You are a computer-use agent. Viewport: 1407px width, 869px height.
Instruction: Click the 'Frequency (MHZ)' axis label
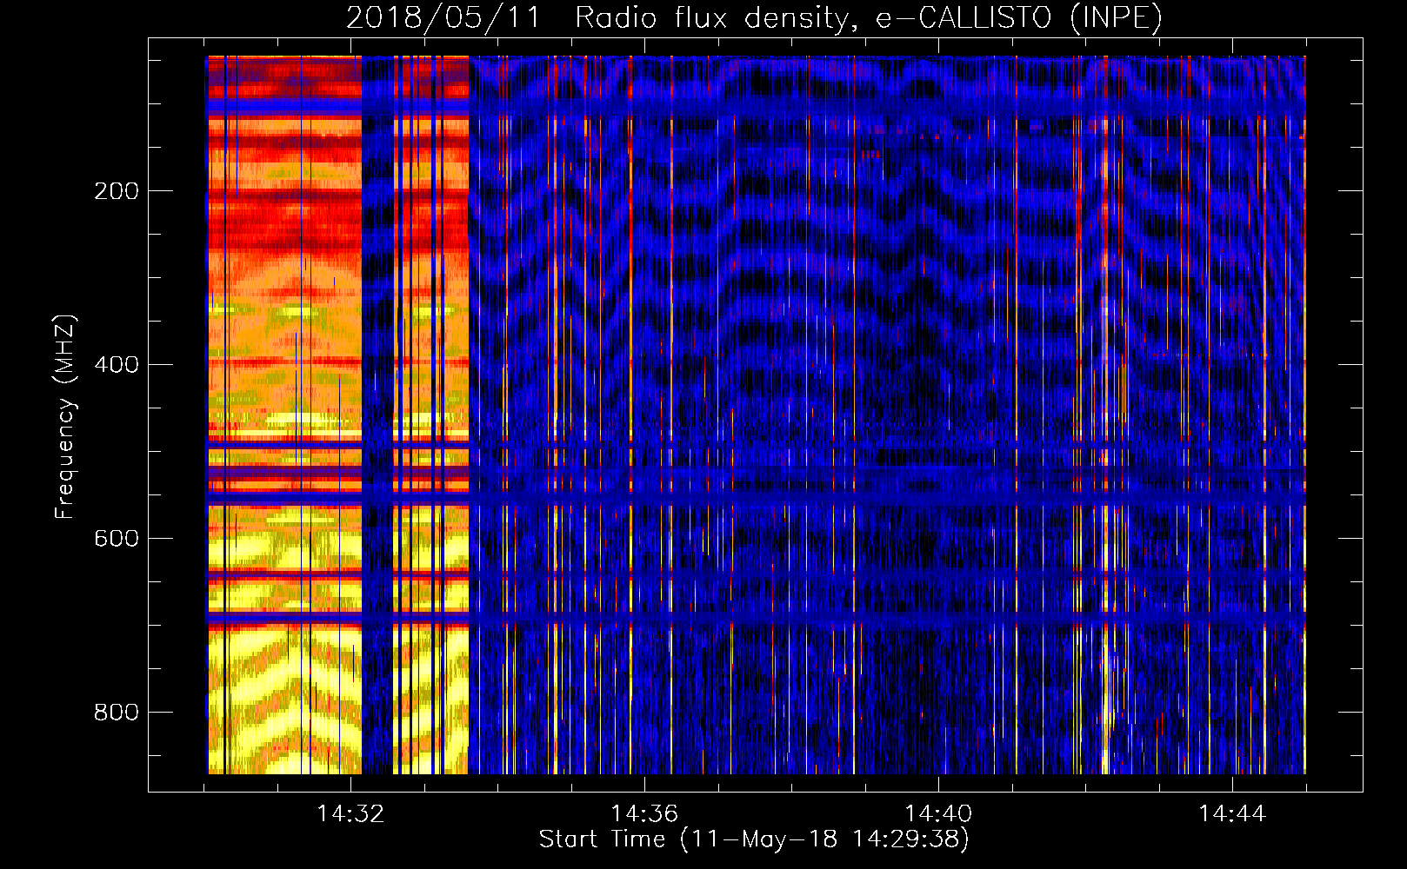[65, 416]
